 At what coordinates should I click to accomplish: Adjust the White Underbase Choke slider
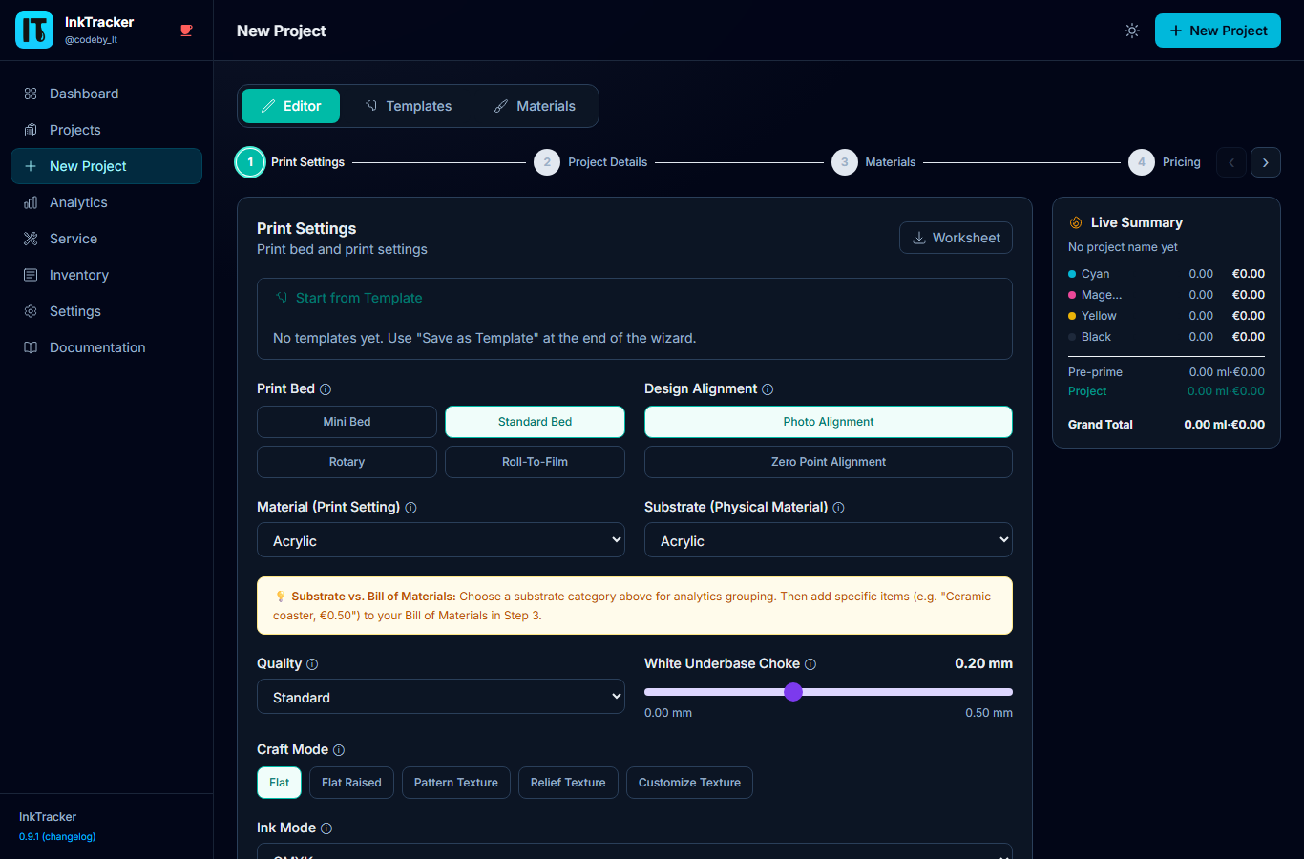pos(793,692)
